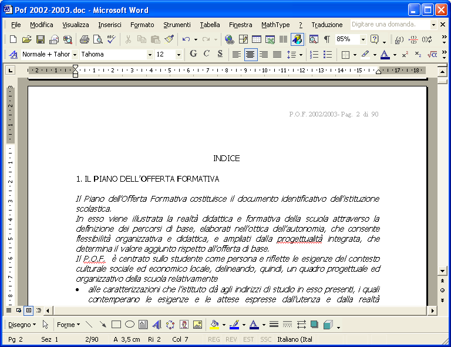Toggle the center alignment button
Viewport: 451px width, 347px height.
click(x=251, y=54)
